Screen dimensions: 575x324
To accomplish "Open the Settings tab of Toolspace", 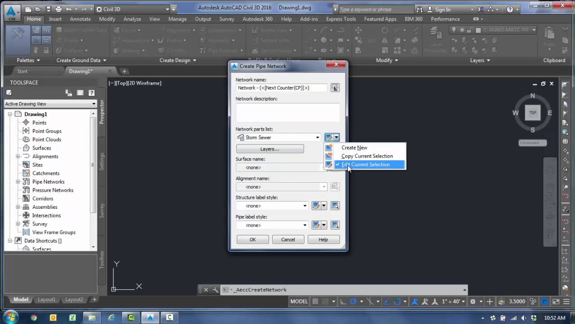I will click(x=102, y=161).
